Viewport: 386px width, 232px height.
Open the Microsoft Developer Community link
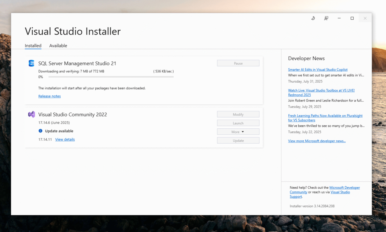tap(325, 190)
